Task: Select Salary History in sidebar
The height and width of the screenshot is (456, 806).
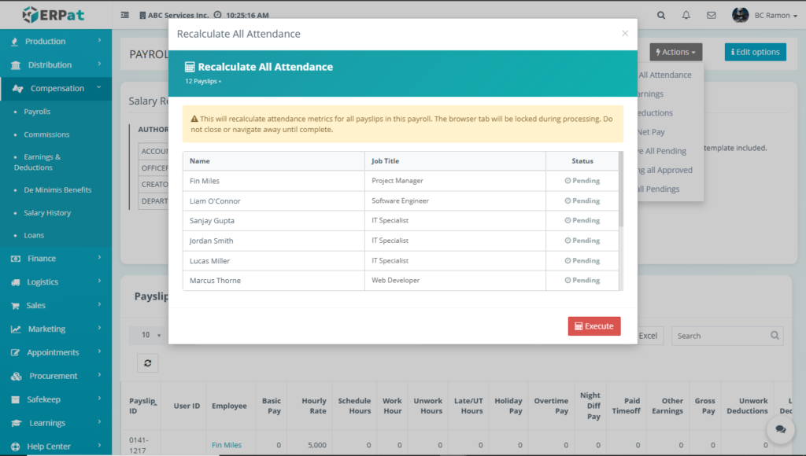Action: (47, 213)
